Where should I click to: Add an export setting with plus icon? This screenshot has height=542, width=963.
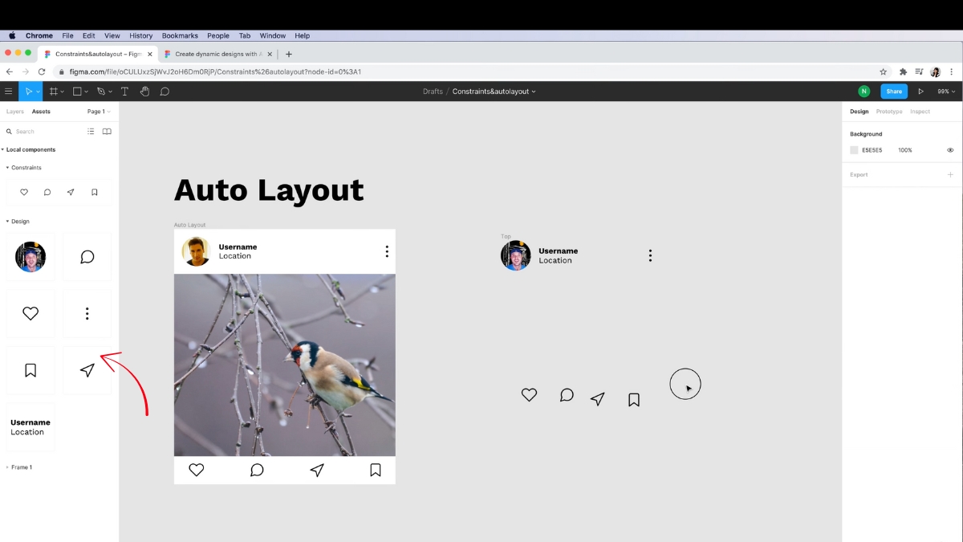[x=950, y=174]
